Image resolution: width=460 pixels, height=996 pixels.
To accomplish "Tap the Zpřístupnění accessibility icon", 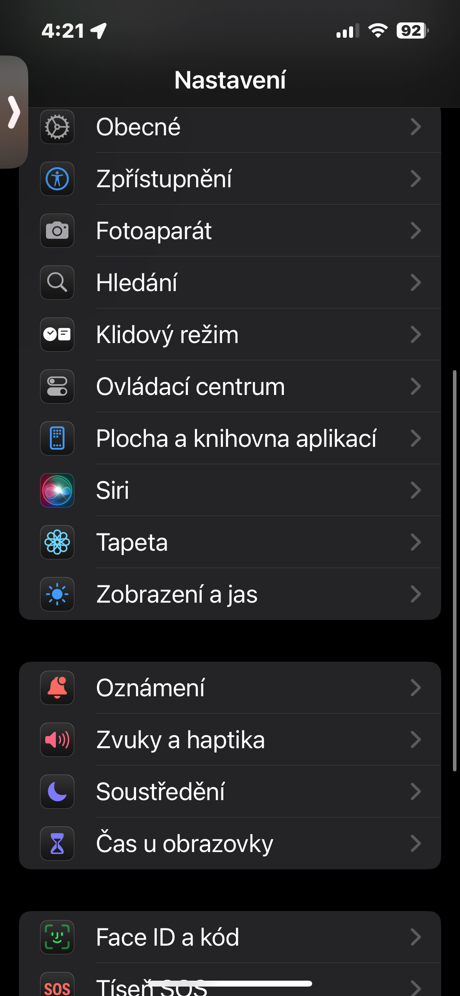I will [x=57, y=179].
